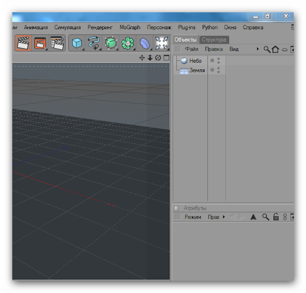
Task: Click the Object Manager eye filter icon
Action: (x=284, y=49)
